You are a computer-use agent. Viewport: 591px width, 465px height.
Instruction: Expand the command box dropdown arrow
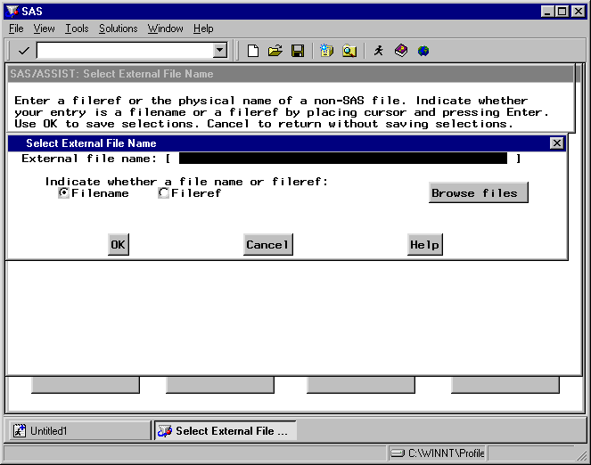tap(220, 51)
